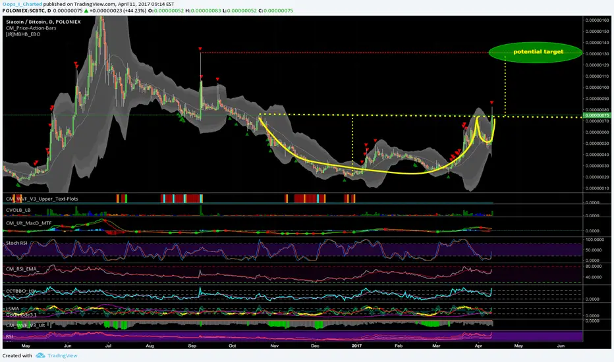Click the 0.00000160 price axis label
This screenshot has width=614, height=362.
tap(598, 20)
